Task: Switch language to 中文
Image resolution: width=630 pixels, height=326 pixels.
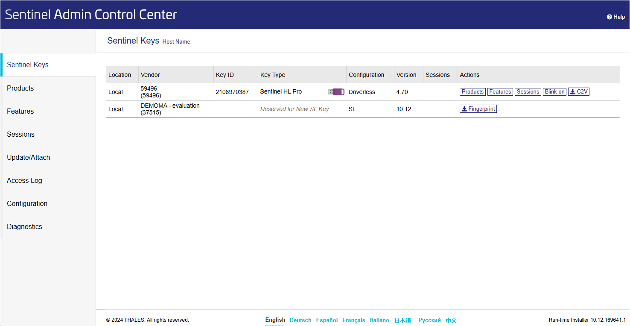Action: click(x=451, y=320)
